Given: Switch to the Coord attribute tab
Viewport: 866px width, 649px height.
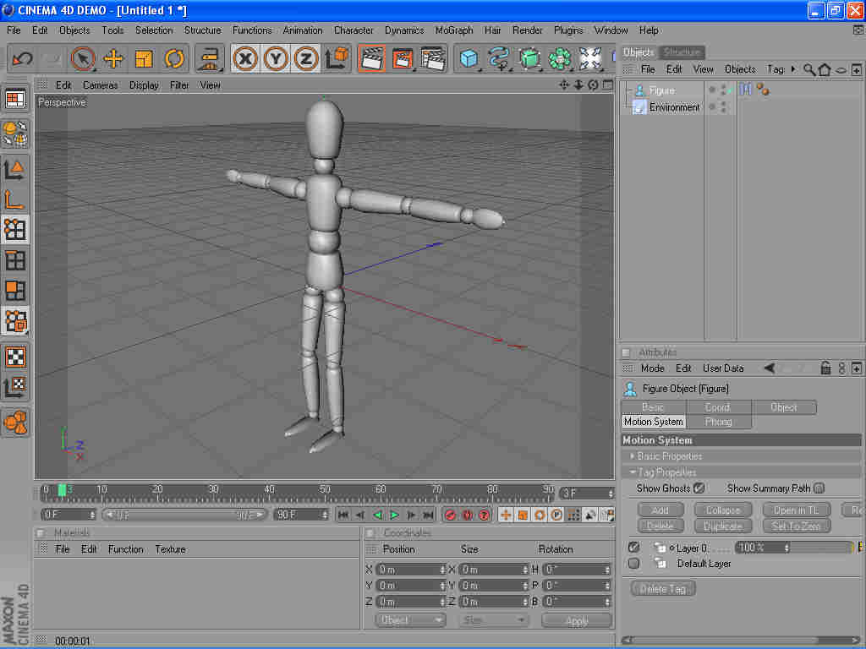Looking at the screenshot, I should pos(718,407).
